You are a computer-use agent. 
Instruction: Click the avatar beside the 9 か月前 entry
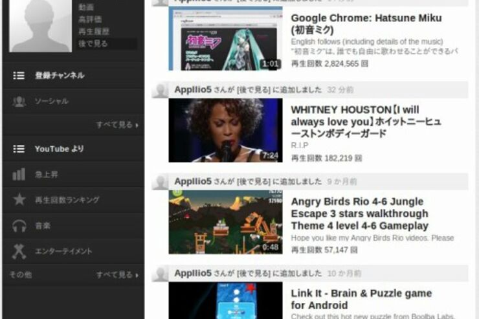click(161, 182)
